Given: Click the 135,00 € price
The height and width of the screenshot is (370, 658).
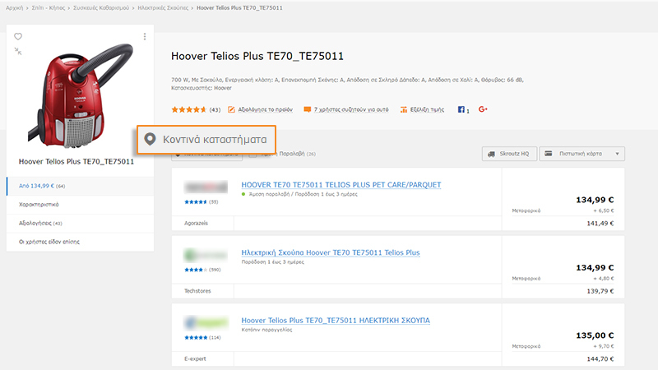Looking at the screenshot, I should (x=595, y=335).
